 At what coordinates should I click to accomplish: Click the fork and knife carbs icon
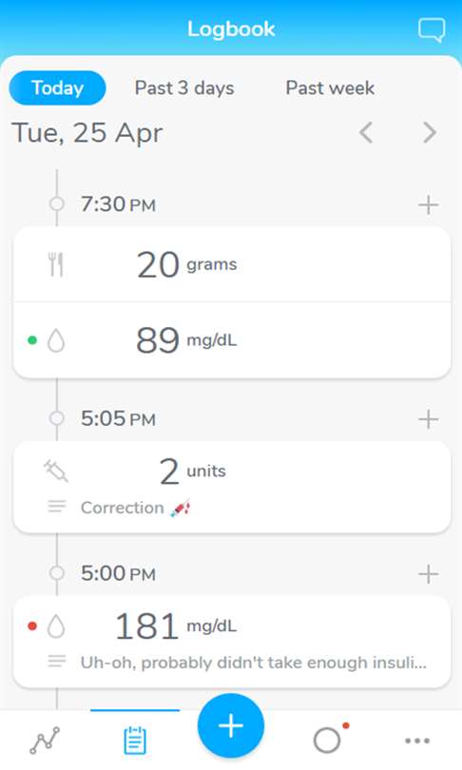click(56, 264)
